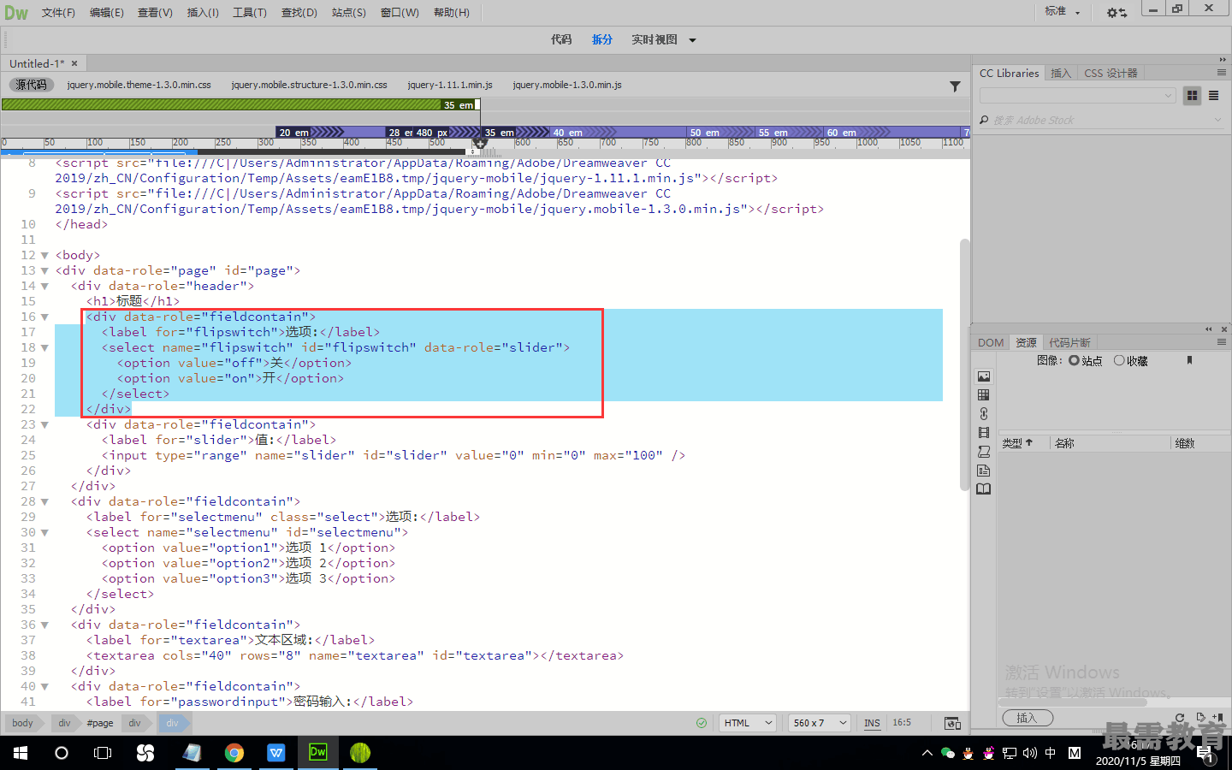This screenshot has width=1232, height=770.
Task: Open the HTML document type dropdown
Action: tap(747, 723)
